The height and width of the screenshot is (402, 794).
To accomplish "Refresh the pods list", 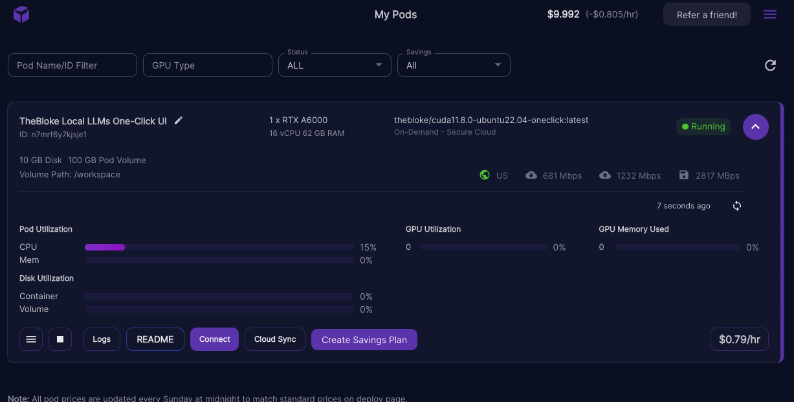I will click(x=770, y=65).
